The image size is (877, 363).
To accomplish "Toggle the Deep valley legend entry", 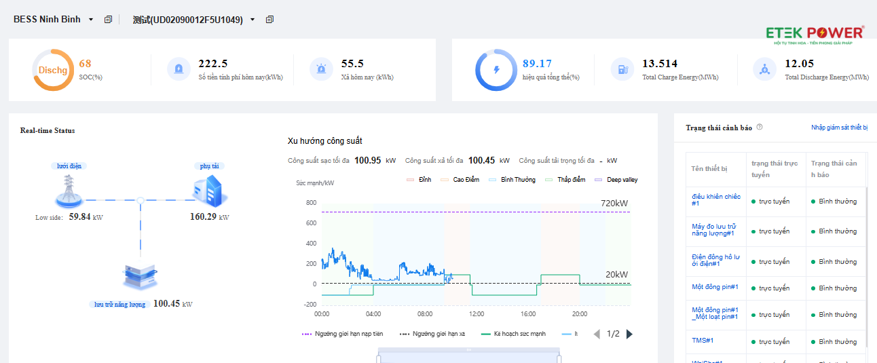I will click(616, 180).
